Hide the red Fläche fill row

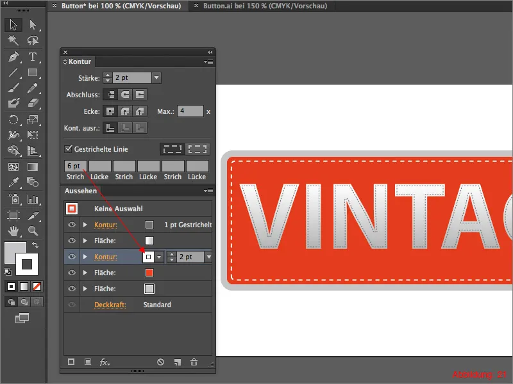tap(71, 273)
